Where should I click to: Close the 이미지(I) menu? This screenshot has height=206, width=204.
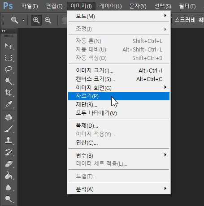coord(81,6)
